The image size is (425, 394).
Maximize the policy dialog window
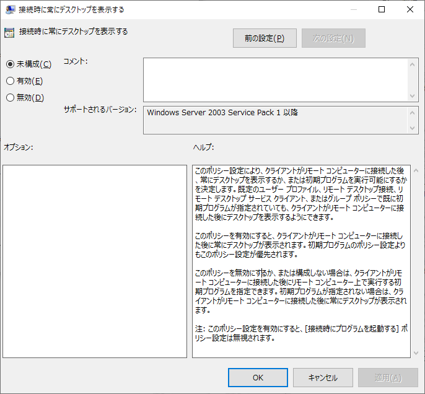click(382, 9)
